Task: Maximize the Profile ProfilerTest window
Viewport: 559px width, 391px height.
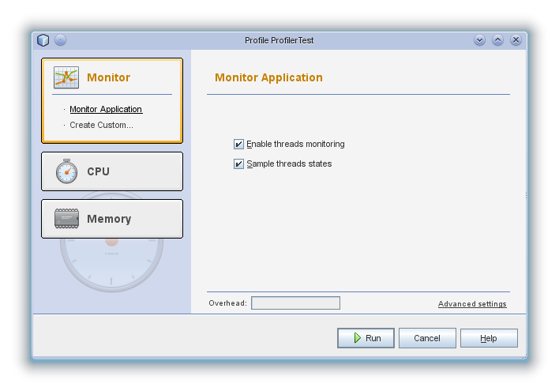Action: [497, 40]
